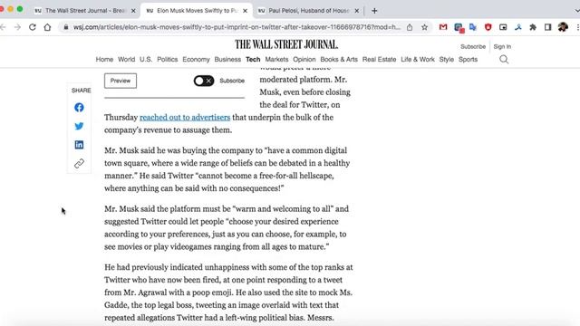Open the 'reached out to advertisers' link
Viewport: 580px width, 326px height.
click(x=185, y=117)
